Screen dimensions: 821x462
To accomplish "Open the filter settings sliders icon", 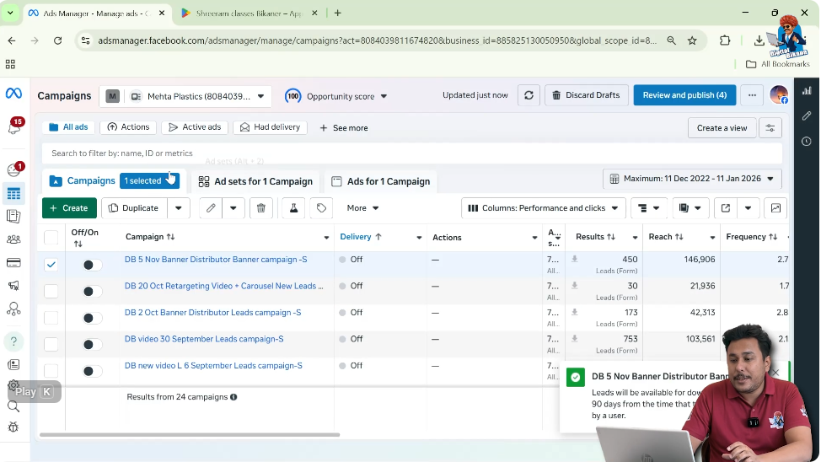I will point(770,128).
